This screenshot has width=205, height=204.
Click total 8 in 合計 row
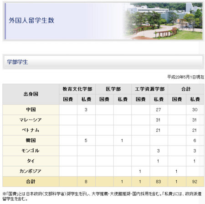(86, 182)
